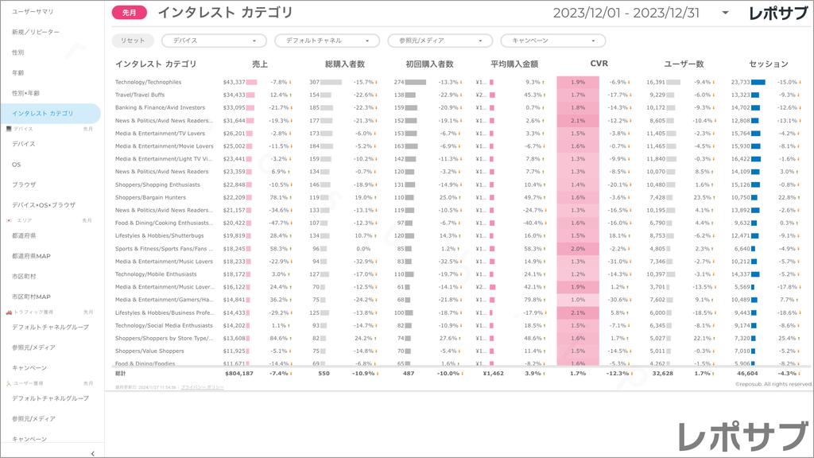Open the プライバシー ポリシー link

pyautogui.click(x=202, y=386)
